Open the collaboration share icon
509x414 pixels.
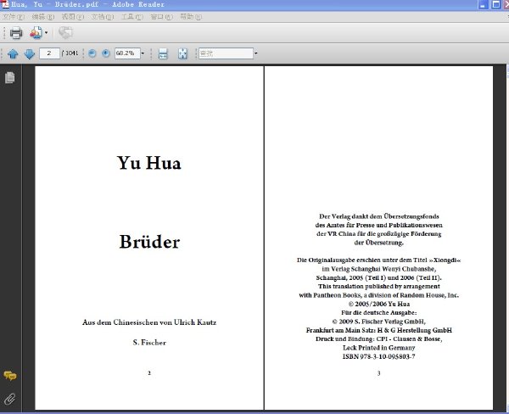(36, 33)
